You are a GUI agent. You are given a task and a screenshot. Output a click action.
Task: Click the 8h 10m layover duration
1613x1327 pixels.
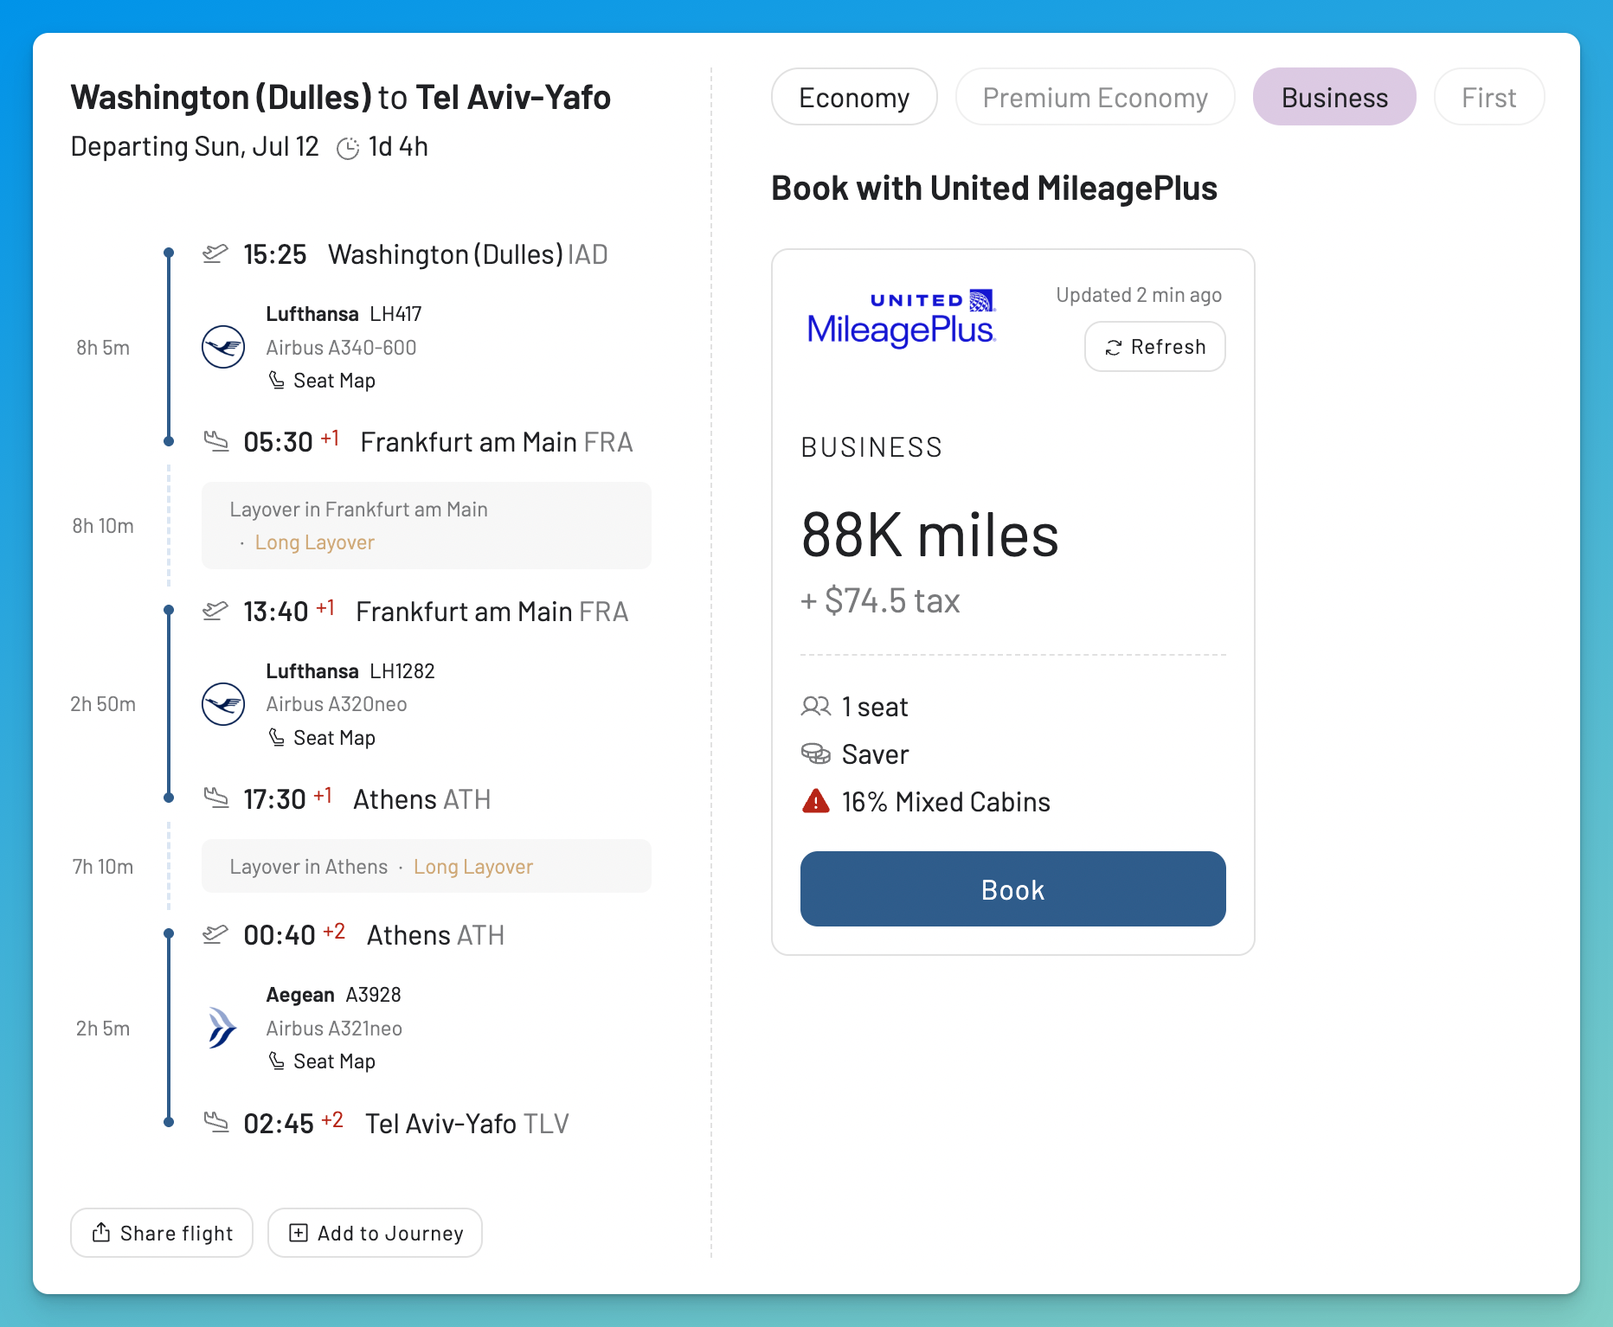(x=103, y=526)
